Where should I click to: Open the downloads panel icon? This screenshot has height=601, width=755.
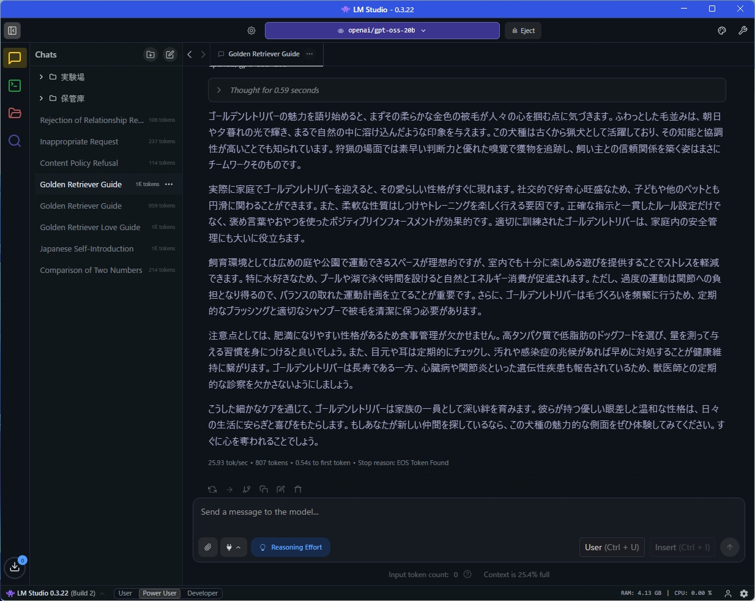(x=15, y=567)
